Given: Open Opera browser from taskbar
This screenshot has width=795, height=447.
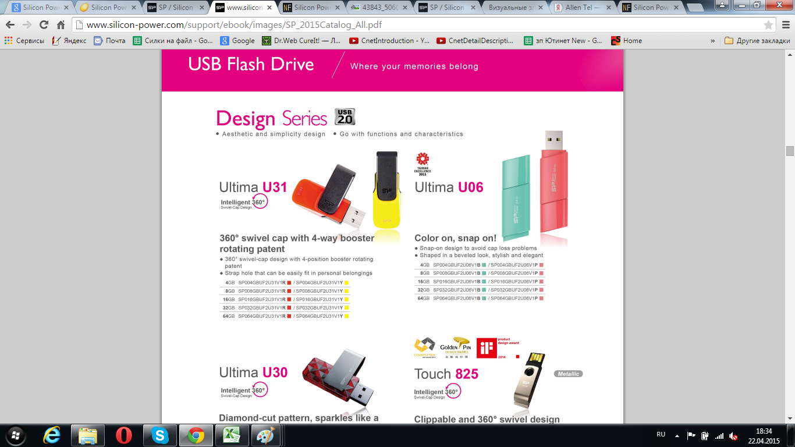Looking at the screenshot, I should 123,435.
